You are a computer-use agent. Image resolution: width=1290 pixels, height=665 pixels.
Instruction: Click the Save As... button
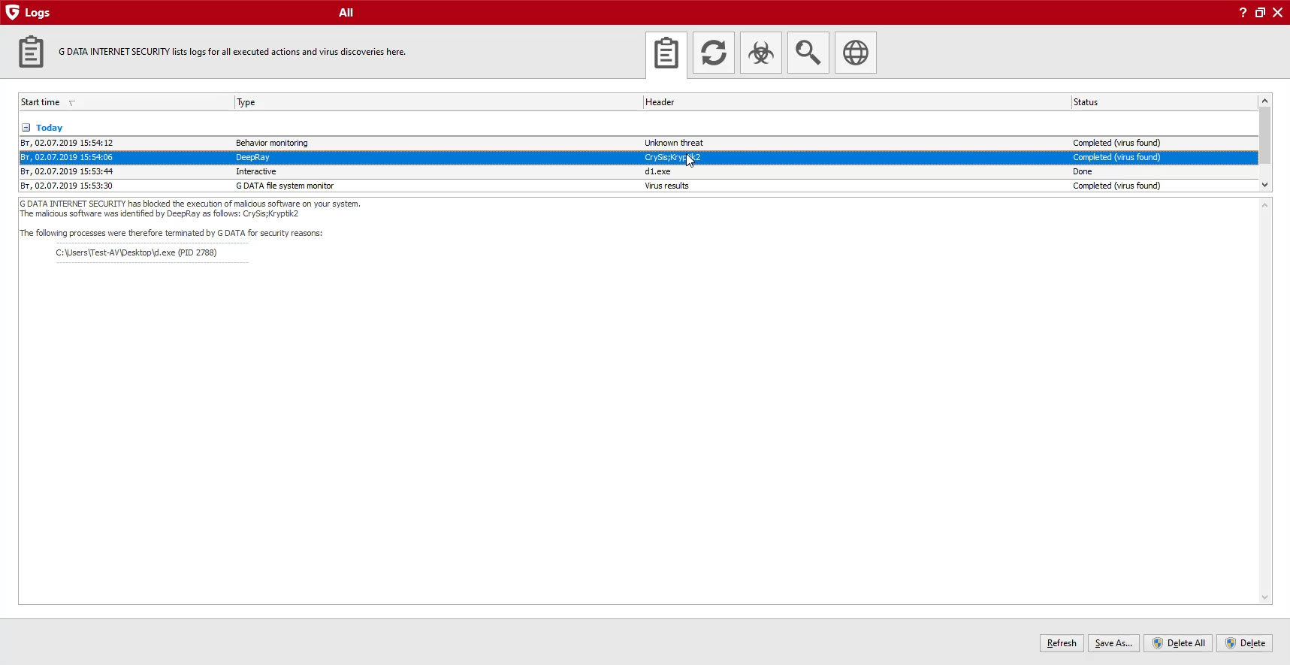pyautogui.click(x=1113, y=643)
